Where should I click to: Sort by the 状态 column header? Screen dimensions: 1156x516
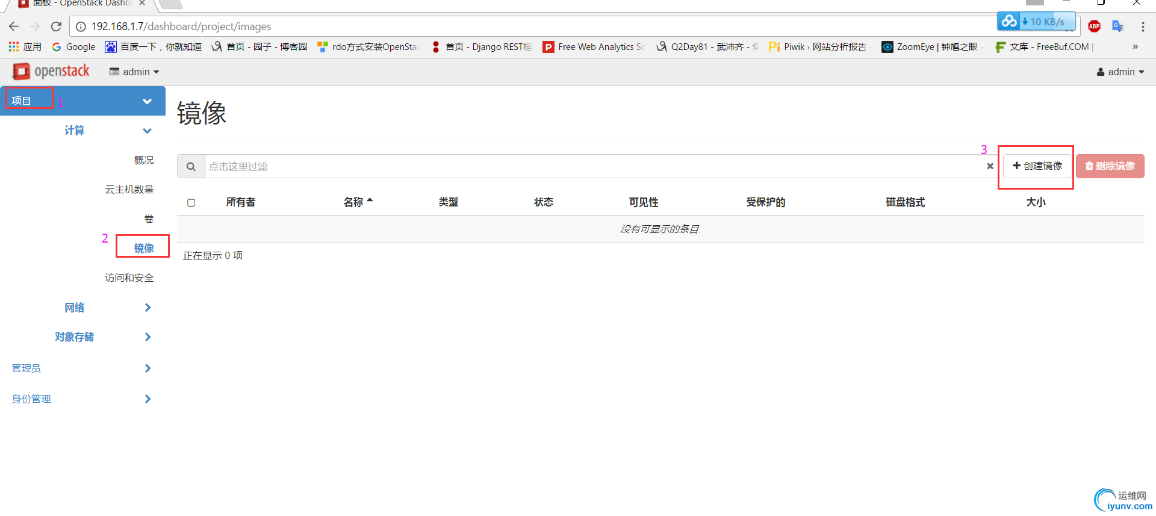544,202
